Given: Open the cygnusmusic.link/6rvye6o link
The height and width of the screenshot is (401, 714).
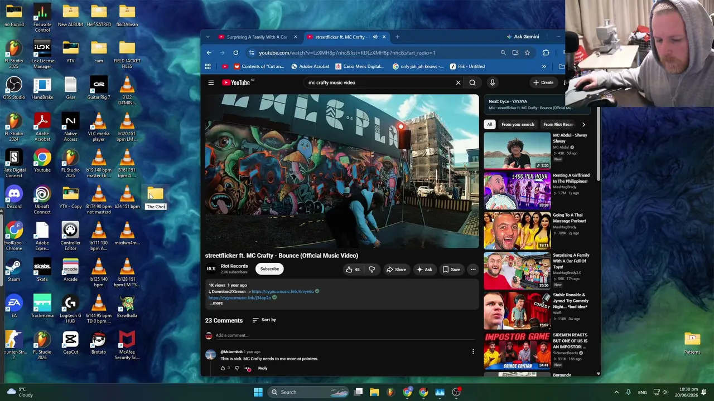Looking at the screenshot, I should tap(283, 291).
